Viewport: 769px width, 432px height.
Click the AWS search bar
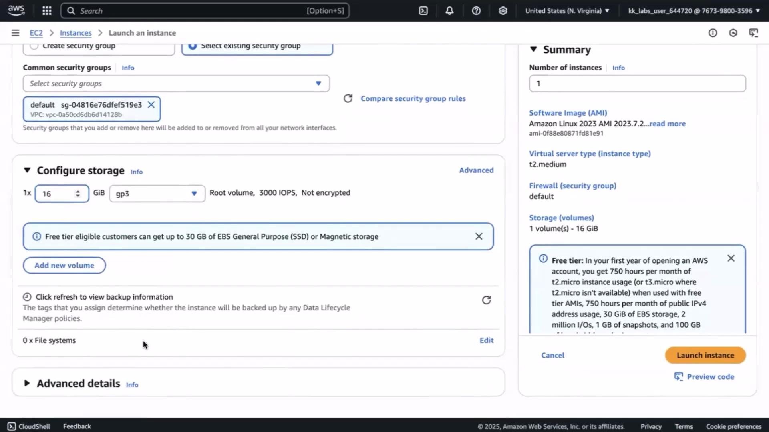[205, 11]
